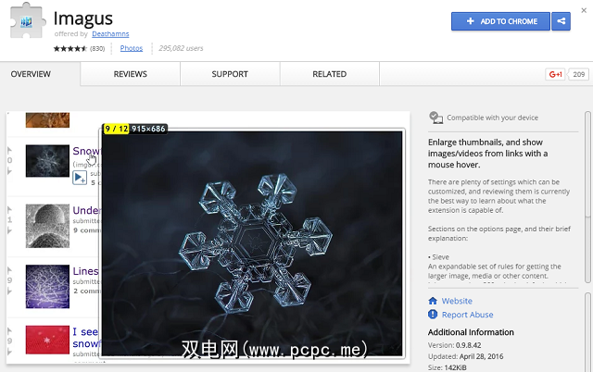Open the Support tab
This screenshot has width=593, height=372.
[230, 74]
